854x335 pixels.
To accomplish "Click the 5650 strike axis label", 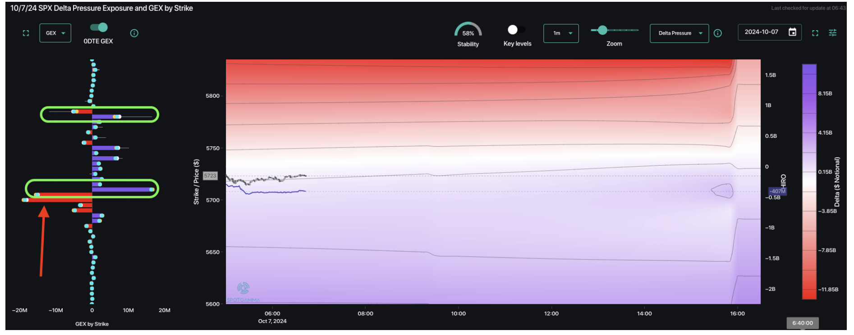I will point(212,252).
